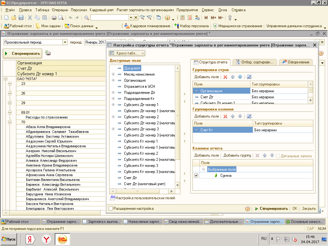Click the Copy icon in toolbar

pyautogui.click(x=37, y=18)
